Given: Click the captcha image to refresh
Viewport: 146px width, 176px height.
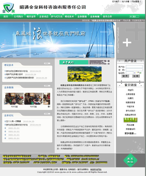Looking at the screenshot, I should 138,73.
